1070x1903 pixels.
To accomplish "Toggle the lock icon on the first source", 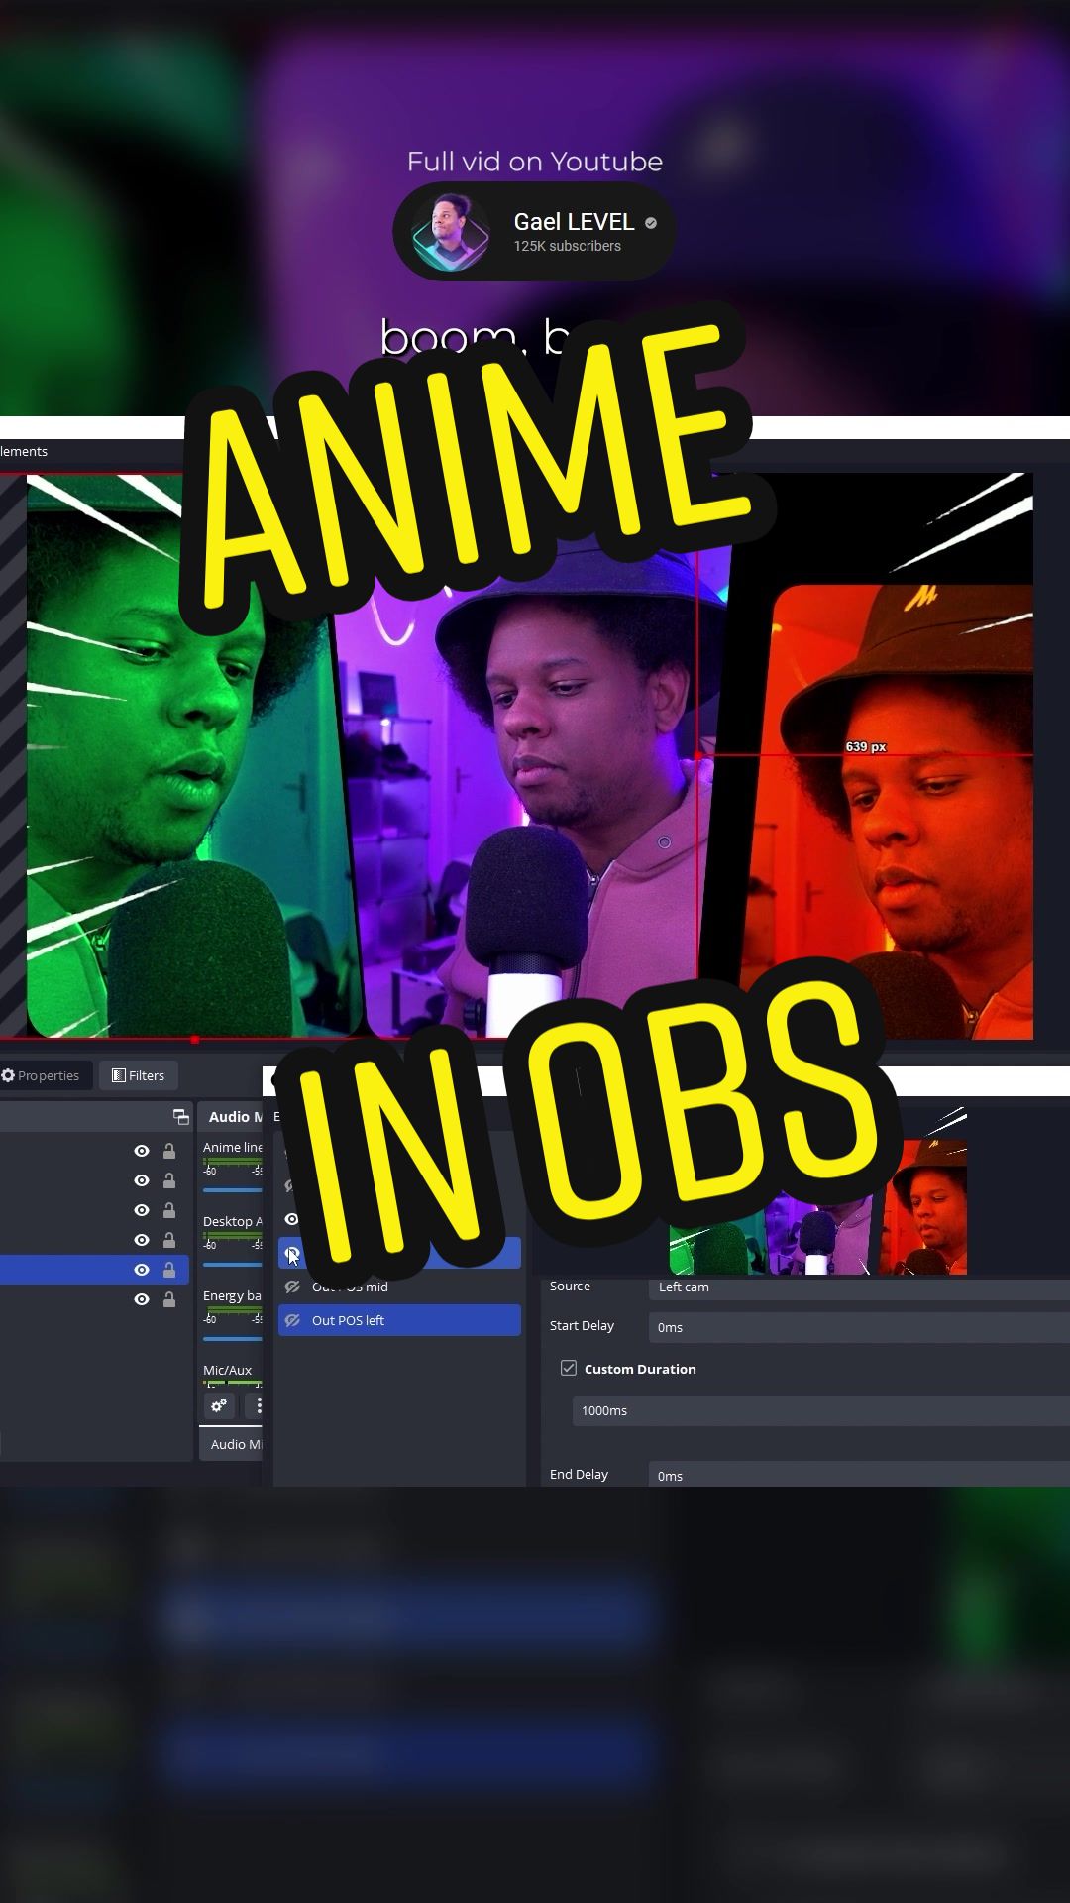I will 169,1151.
